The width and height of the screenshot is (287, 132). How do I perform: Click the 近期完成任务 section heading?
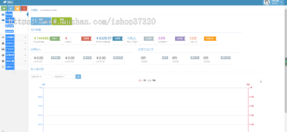coord(146,49)
